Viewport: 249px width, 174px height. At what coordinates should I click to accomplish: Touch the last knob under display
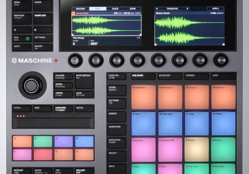click(221, 60)
